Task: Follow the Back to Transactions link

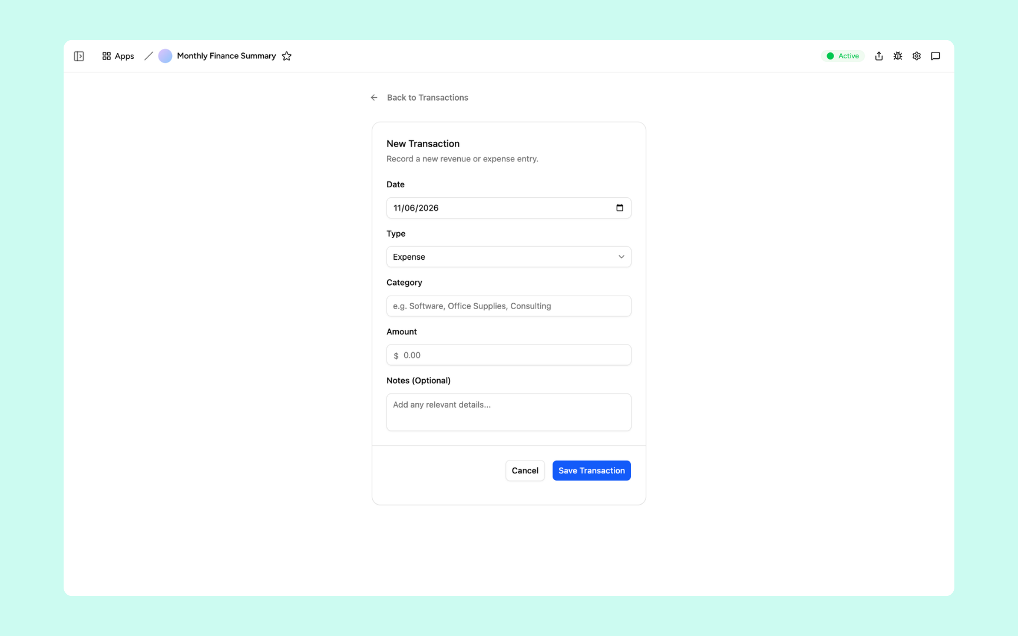Action: (427, 98)
